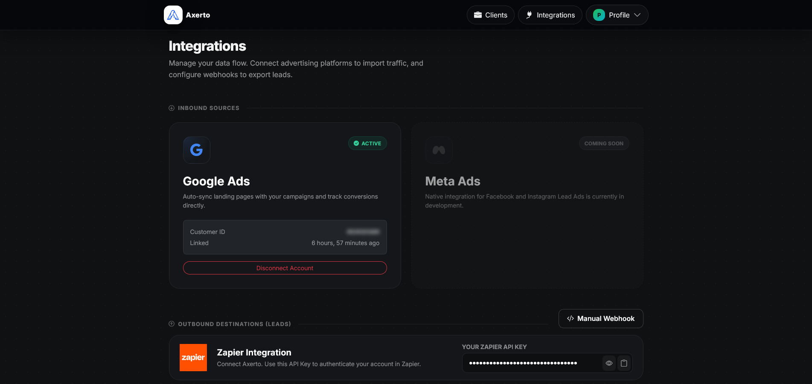The width and height of the screenshot is (812, 384).
Task: Click the Axerto brand name
Action: (198, 15)
